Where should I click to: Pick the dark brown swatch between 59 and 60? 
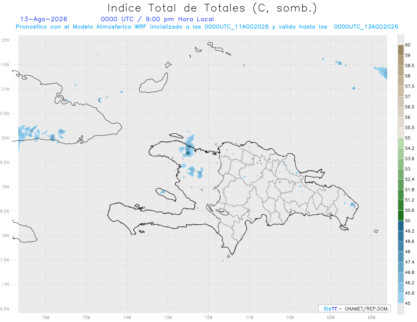click(x=401, y=50)
